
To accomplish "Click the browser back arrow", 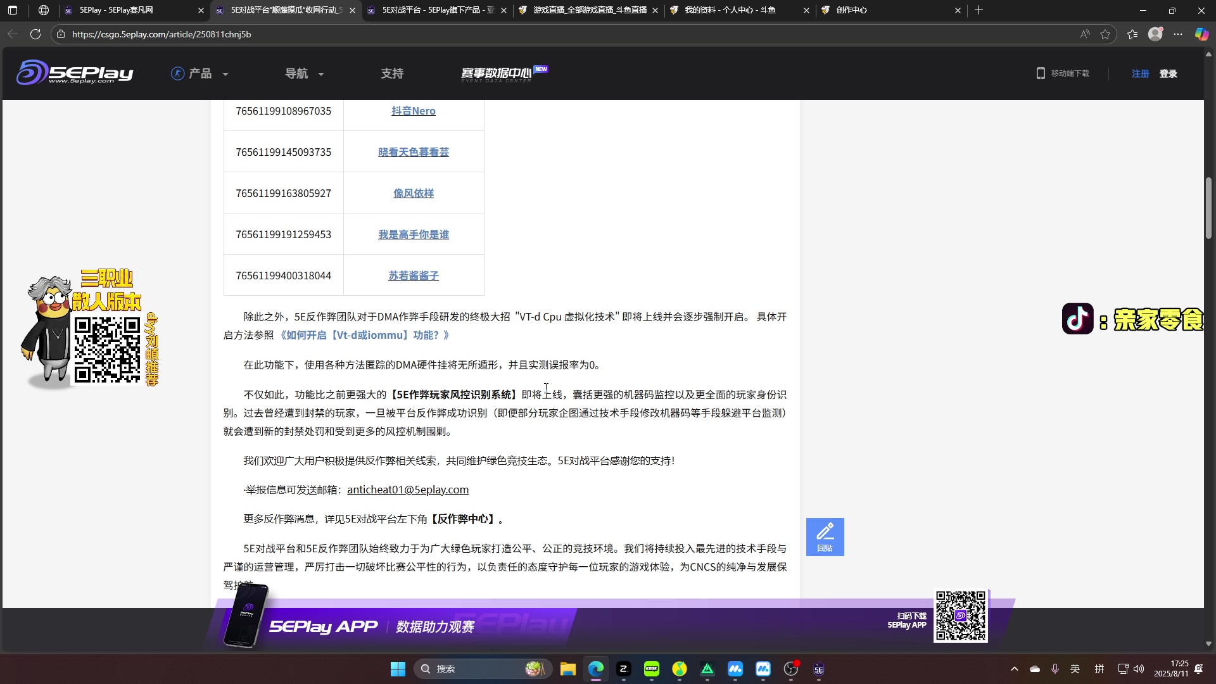I will (x=13, y=34).
